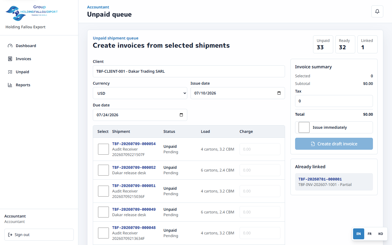Viewport: 392px width, 245px height.
Task: Tick checkbox for shipment TBF-20260709-000054
Action: pos(103,149)
